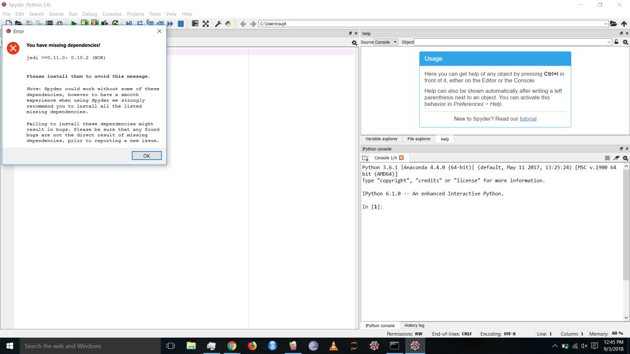630x354 pixels.
Task: Click the taskbar search box
Action: tap(89, 346)
